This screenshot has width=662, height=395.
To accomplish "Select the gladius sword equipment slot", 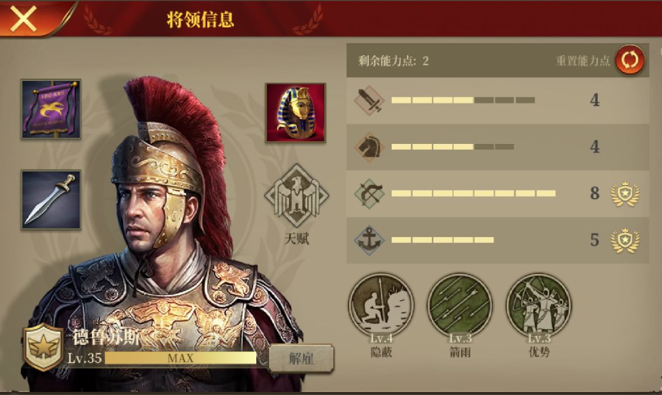I will tap(51, 200).
